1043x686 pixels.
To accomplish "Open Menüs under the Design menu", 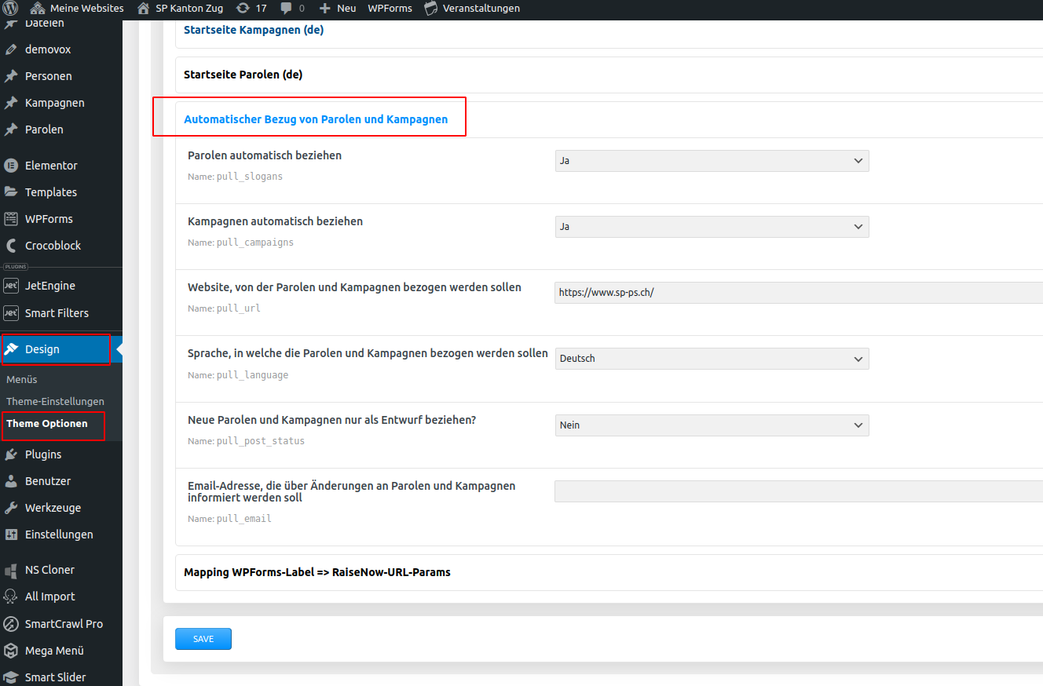I will (x=22, y=379).
